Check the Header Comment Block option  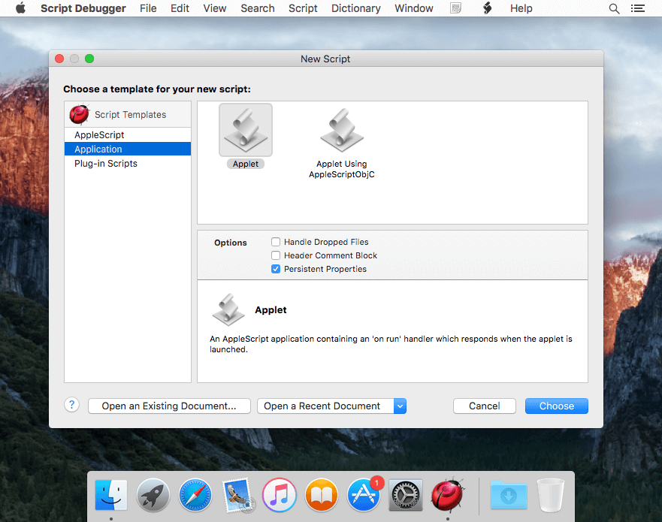[276, 255]
